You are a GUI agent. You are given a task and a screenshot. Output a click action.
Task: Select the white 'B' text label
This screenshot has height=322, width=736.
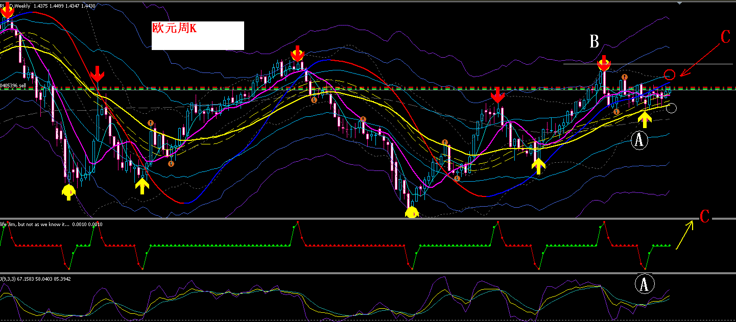594,42
